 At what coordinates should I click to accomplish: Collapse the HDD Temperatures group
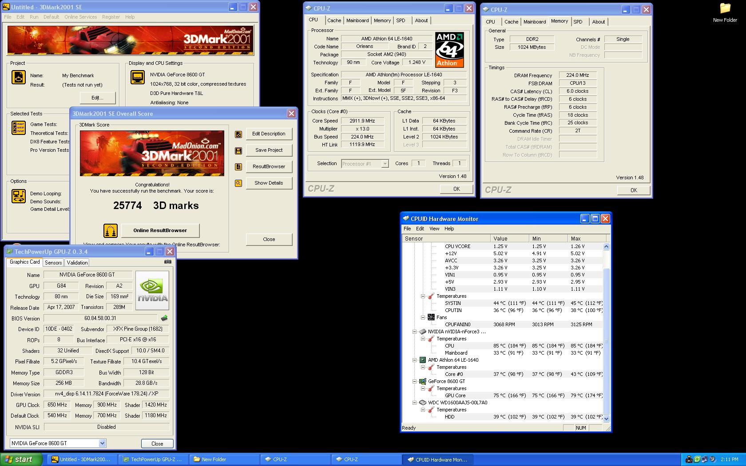423,410
